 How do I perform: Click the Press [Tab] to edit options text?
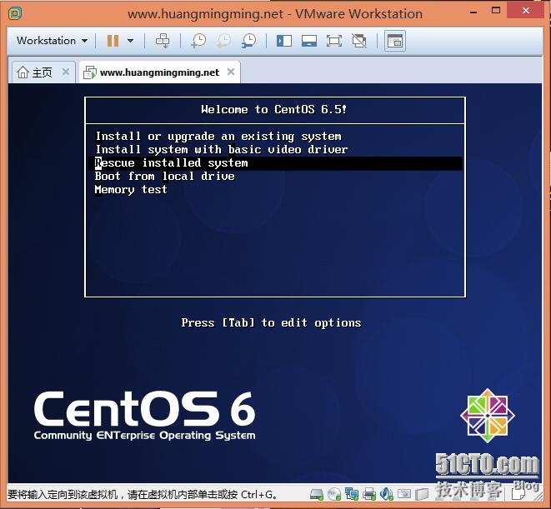click(x=271, y=323)
